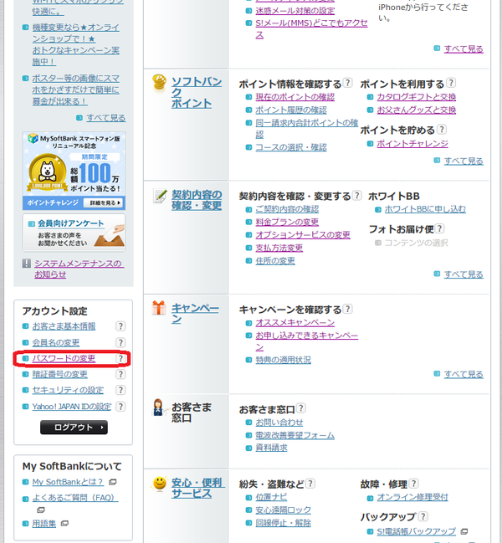The height and width of the screenshot is (543, 502).
Task: Open help for ポイントを貯める heading
Action: (x=442, y=129)
